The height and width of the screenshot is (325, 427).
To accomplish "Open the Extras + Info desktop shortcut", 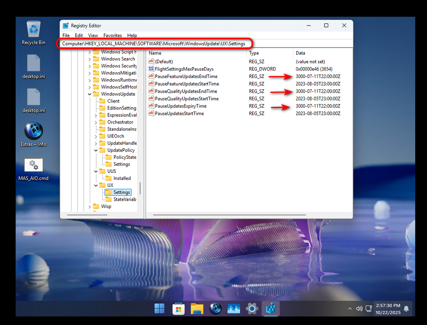I will click(x=33, y=134).
